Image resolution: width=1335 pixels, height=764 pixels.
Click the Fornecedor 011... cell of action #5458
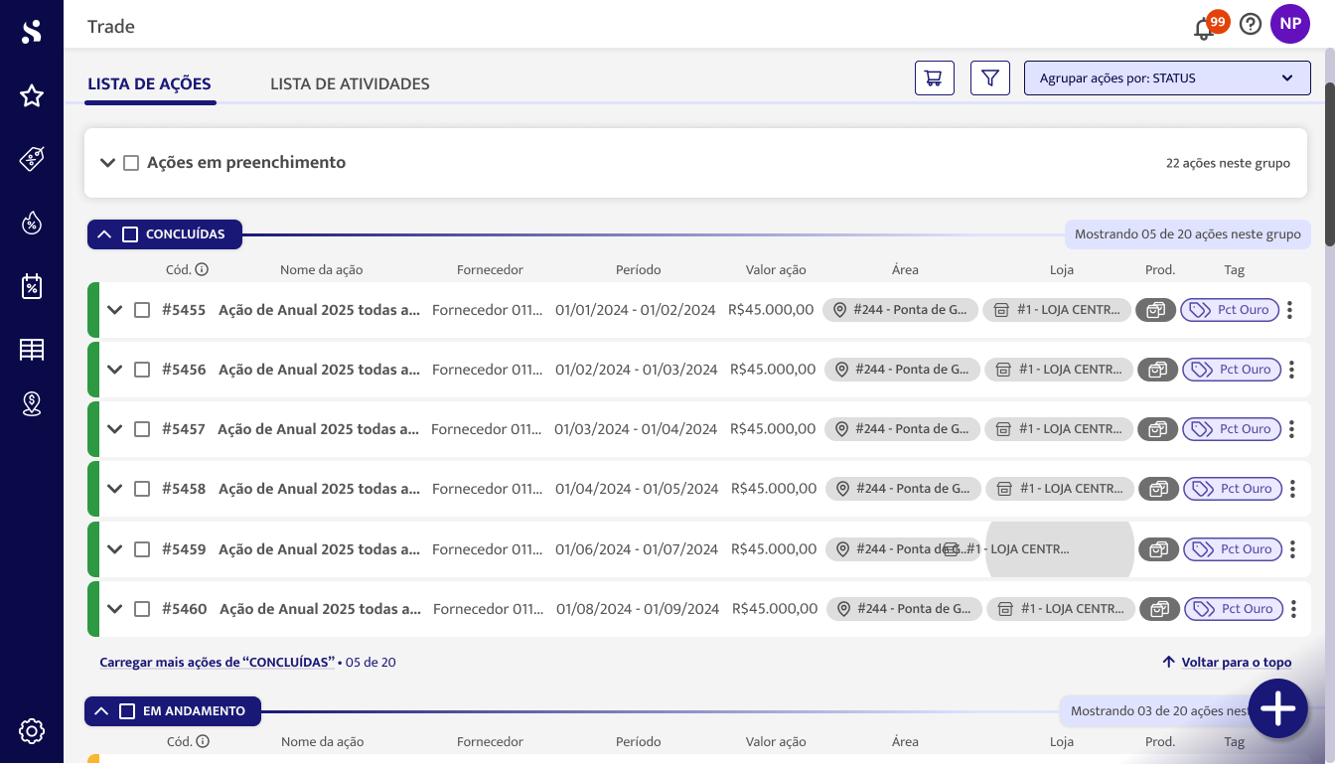tap(488, 489)
